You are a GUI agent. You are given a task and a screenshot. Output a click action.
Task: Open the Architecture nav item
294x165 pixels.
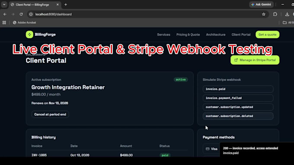coord(216,34)
